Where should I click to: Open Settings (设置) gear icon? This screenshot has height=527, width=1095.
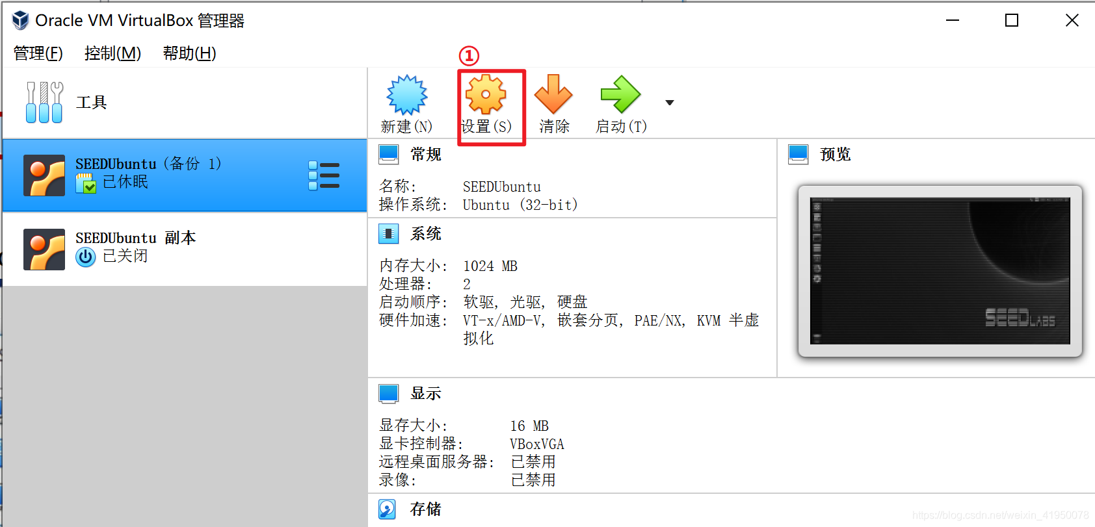click(x=486, y=95)
